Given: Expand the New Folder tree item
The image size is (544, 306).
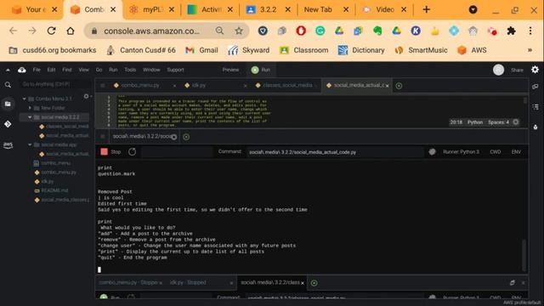Looking at the screenshot, I should pyautogui.click(x=30, y=108).
